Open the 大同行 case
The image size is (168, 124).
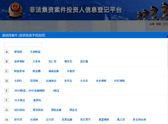[18, 81]
